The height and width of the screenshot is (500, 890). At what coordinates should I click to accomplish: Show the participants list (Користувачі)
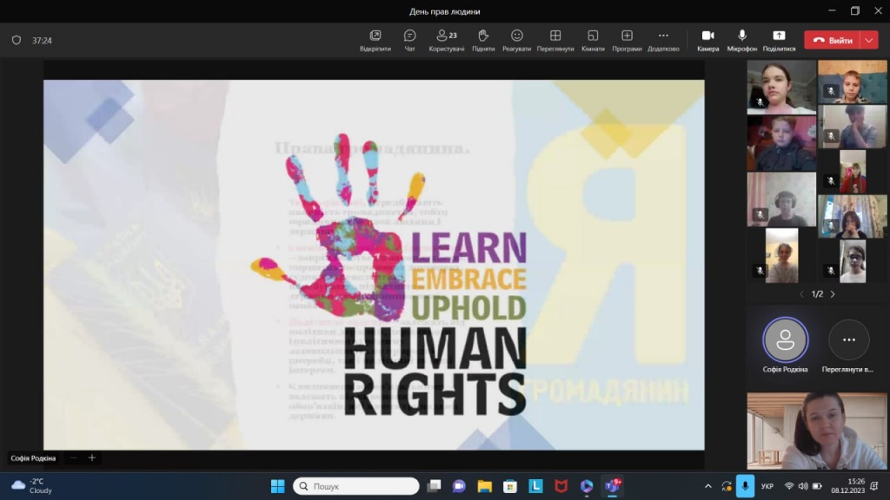[x=447, y=40]
